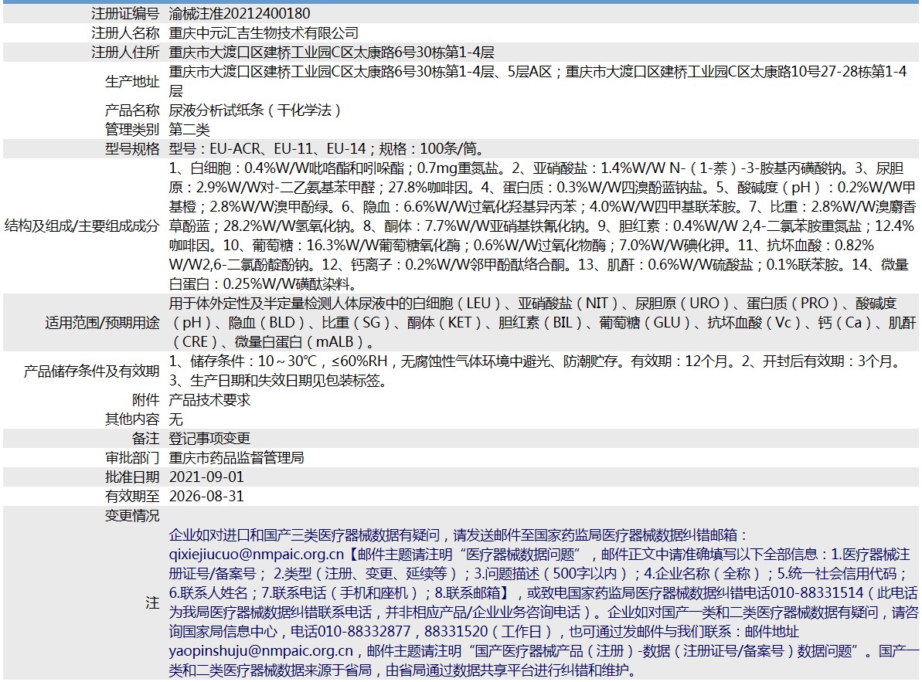Click the '有效期至' row label
This screenshot has height=682, width=922.
pos(132,497)
